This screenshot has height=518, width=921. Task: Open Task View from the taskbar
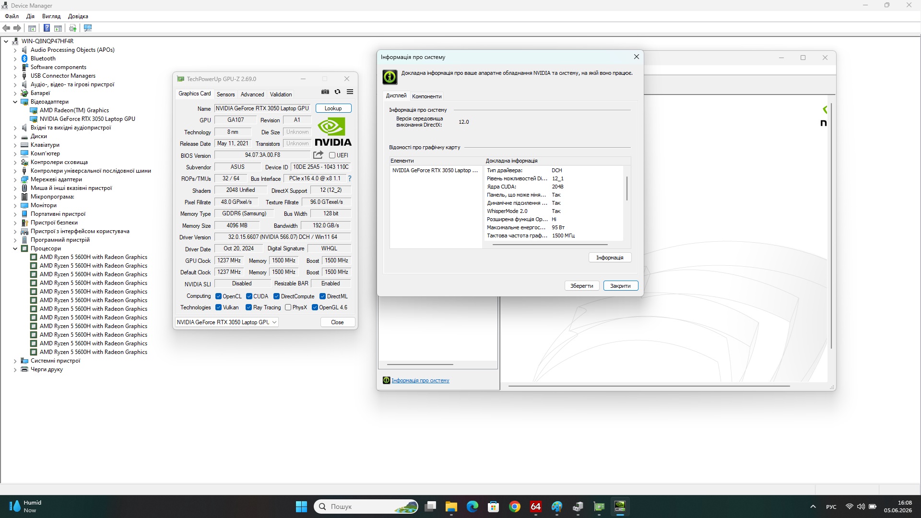pos(430,506)
